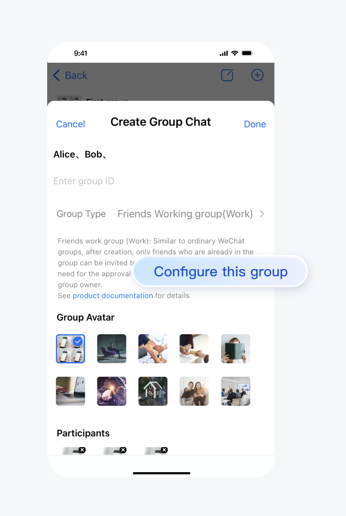The width and height of the screenshot is (346, 516).
Task: Open the product documentation link
Action: tap(113, 296)
